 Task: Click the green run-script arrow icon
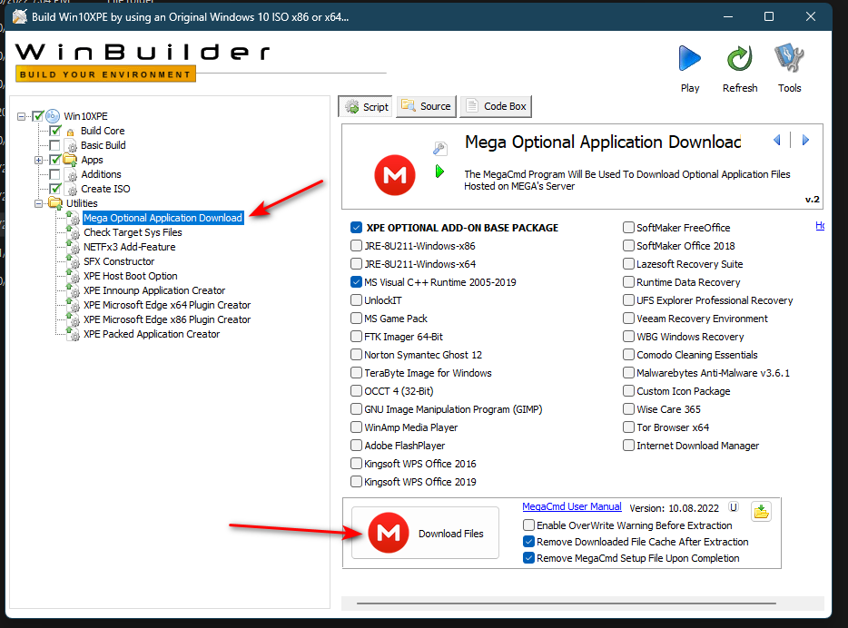[x=439, y=172]
